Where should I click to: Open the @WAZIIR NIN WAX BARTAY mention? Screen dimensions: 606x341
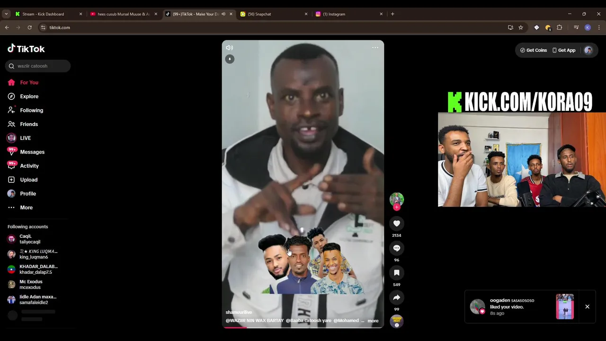(255, 321)
